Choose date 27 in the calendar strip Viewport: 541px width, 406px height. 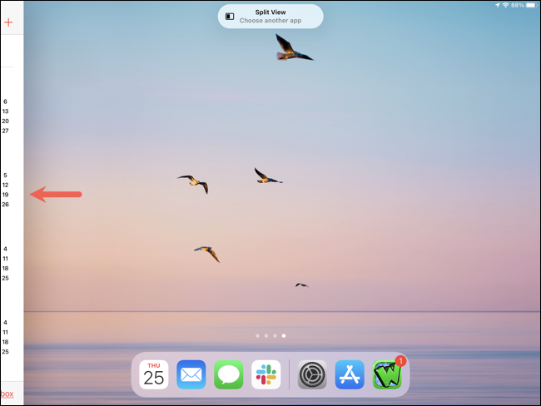[x=5, y=131]
